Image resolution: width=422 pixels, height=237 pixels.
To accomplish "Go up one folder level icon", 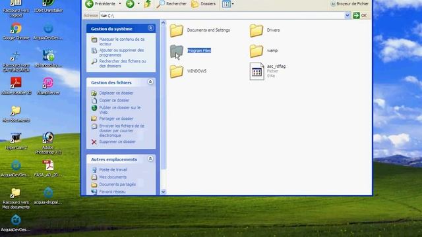I will (148, 4).
